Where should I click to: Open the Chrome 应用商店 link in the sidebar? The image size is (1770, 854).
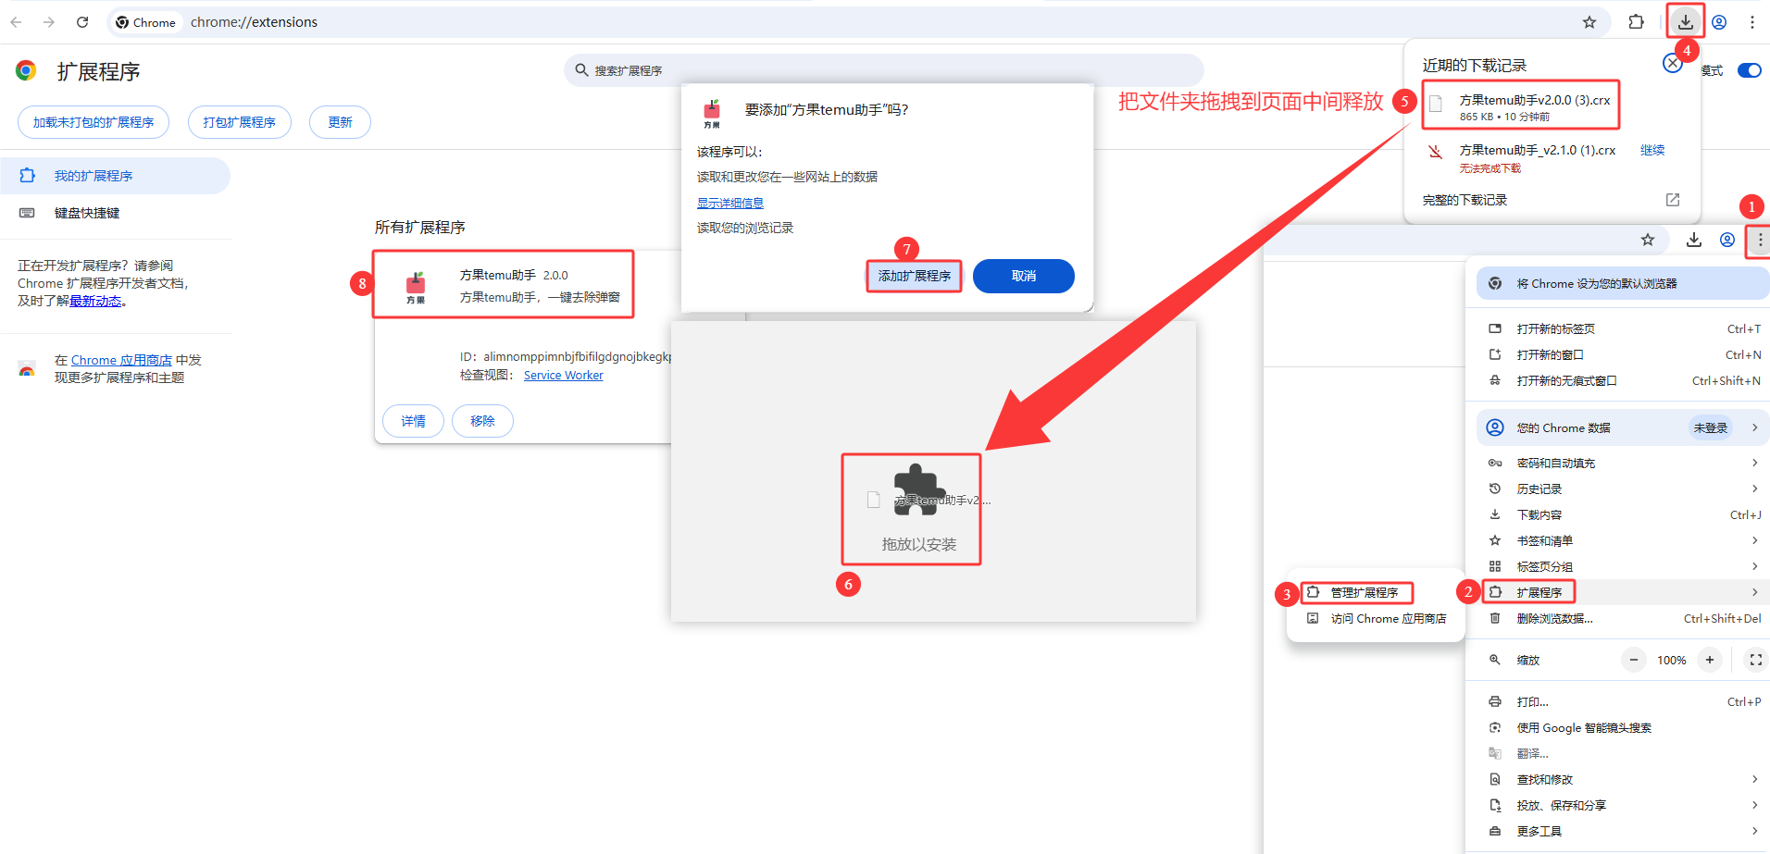coord(121,360)
